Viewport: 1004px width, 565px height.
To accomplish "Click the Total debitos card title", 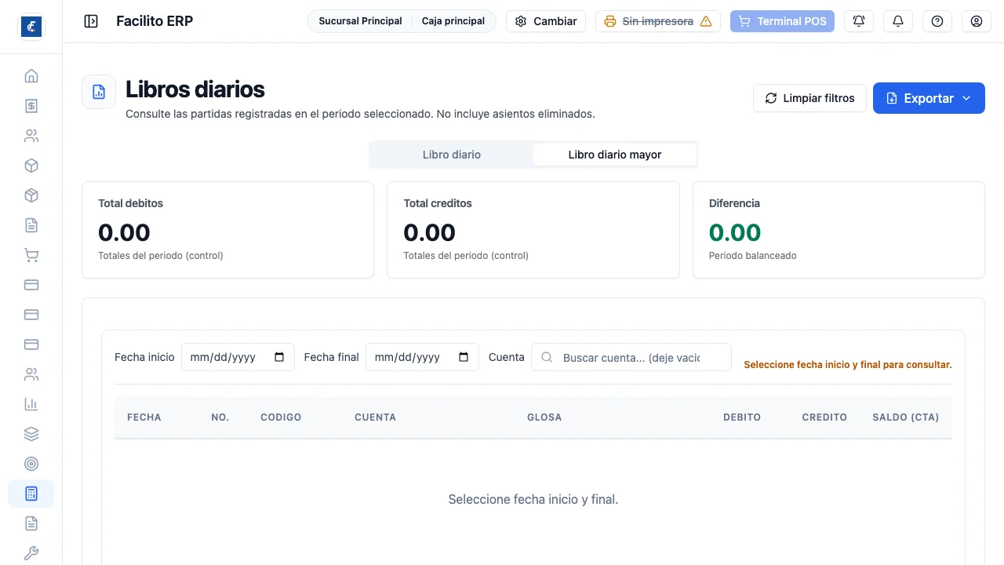I will point(131,203).
